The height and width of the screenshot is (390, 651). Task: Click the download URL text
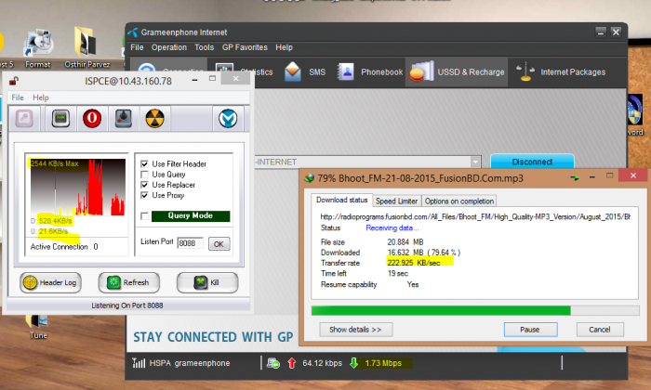(x=475, y=216)
